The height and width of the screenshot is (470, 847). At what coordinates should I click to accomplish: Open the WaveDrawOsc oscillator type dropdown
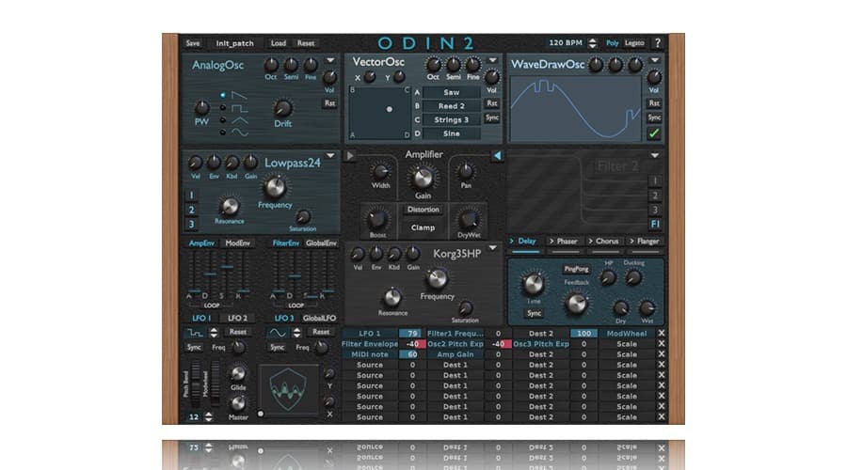655,60
